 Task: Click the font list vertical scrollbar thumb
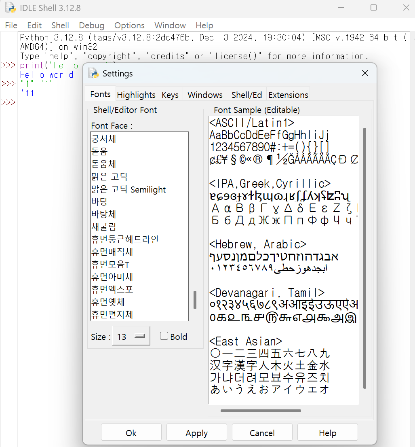point(195,300)
